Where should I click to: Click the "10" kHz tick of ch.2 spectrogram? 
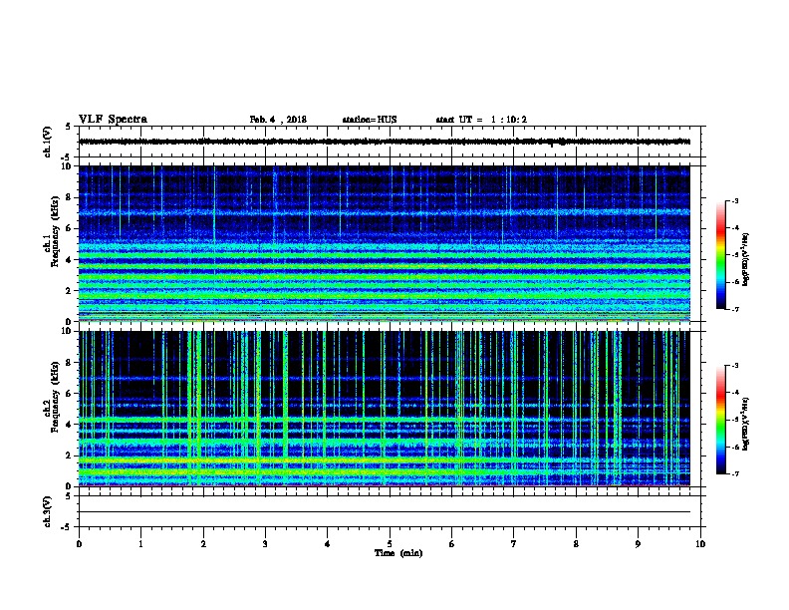tap(67, 331)
